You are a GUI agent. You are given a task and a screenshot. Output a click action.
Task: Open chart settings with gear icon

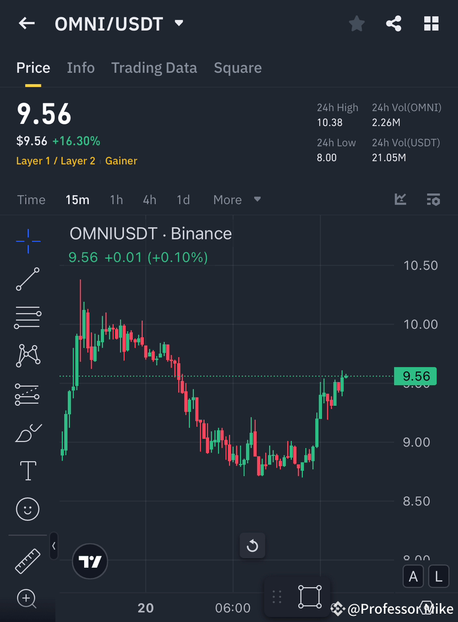[x=433, y=199]
